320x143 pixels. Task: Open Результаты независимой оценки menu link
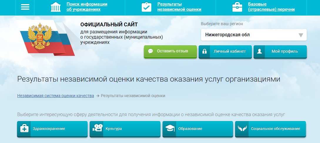(179, 7)
